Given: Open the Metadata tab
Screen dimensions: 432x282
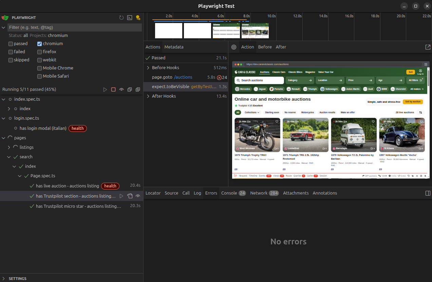Looking at the screenshot, I should click(x=174, y=47).
